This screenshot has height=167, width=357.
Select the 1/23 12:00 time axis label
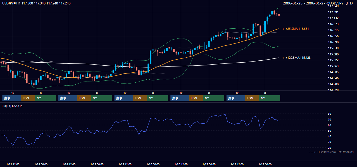13,164
